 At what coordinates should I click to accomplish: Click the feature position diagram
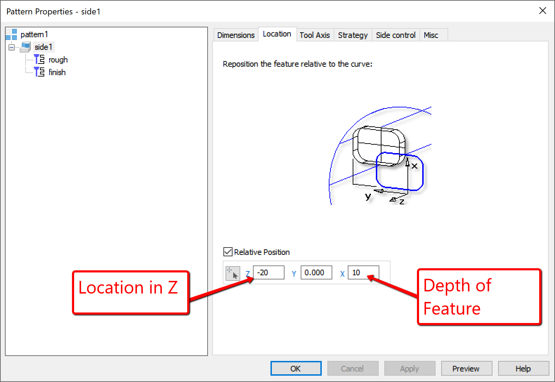tap(380, 156)
